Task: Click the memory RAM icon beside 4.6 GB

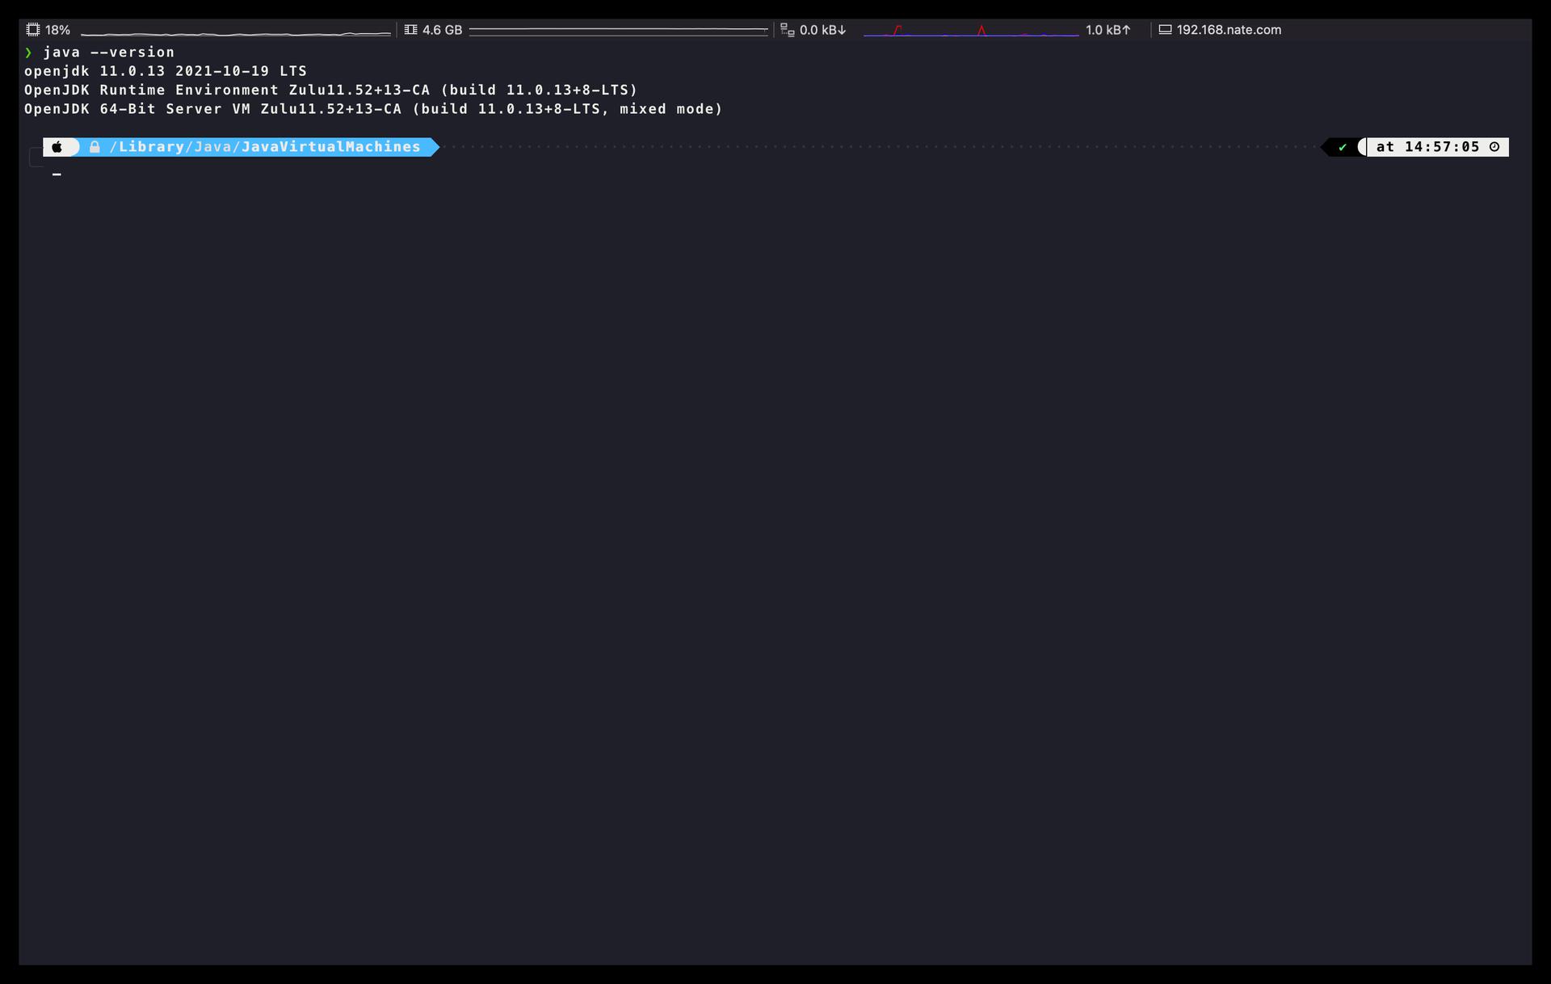Action: (x=410, y=30)
